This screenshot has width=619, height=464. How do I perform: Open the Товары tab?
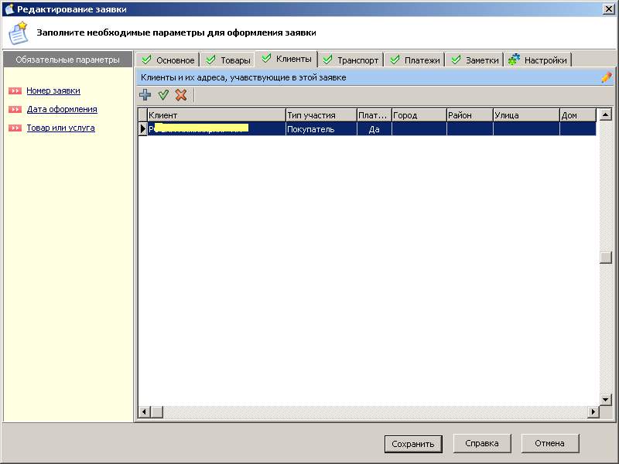pyautogui.click(x=228, y=60)
